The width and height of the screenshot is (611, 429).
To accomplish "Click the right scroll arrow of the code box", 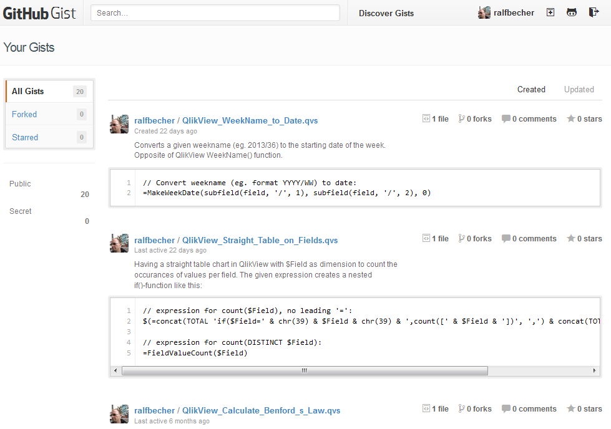I will click(x=594, y=370).
